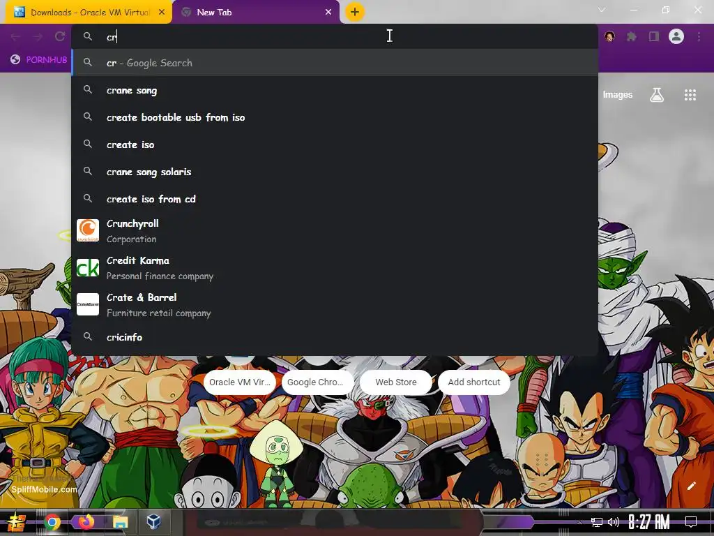Close the New Tab tab
Viewport: 714px width, 536px height.
[328, 13]
